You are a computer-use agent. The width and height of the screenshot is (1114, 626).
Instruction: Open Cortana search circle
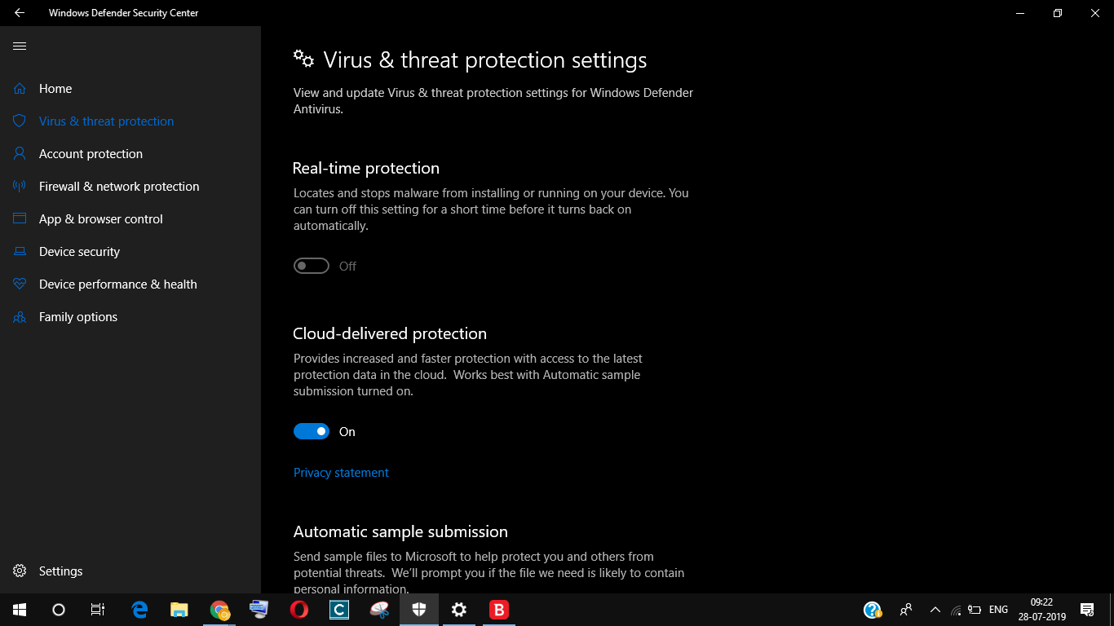click(x=59, y=610)
